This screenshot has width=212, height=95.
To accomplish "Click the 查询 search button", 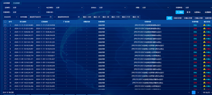I will 180,12.
